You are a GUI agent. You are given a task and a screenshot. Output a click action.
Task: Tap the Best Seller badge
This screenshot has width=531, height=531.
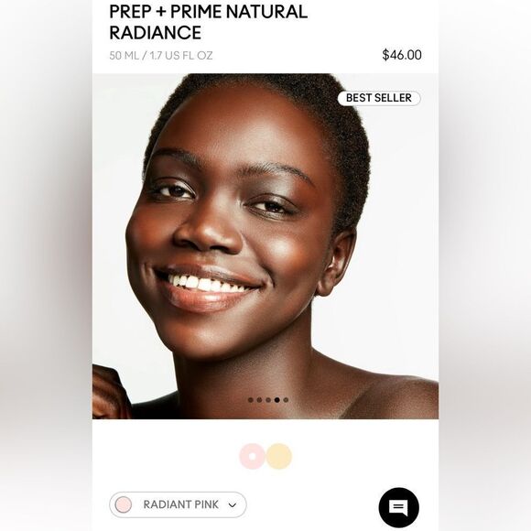tap(379, 98)
